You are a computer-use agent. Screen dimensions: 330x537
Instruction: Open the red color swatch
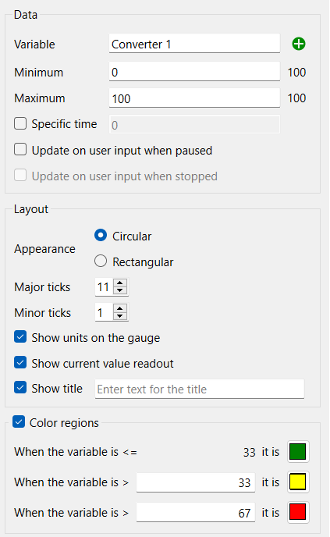pyautogui.click(x=298, y=512)
